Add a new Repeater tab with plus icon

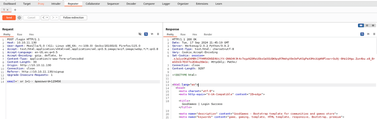[15, 10]
